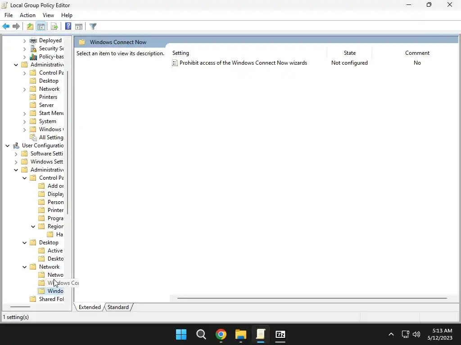461x345 pixels.
Task: Select the Network Connections folder
Action: [55, 275]
